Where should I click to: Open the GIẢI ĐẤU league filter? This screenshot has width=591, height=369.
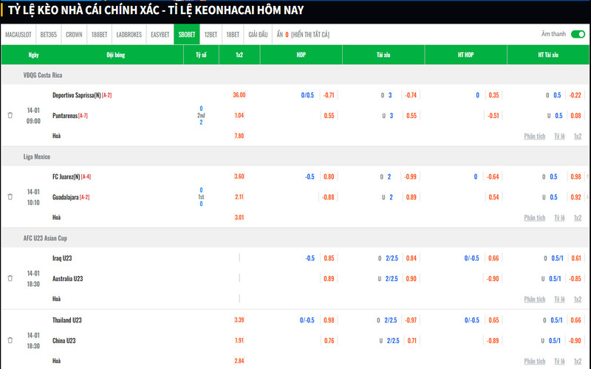coord(258,35)
